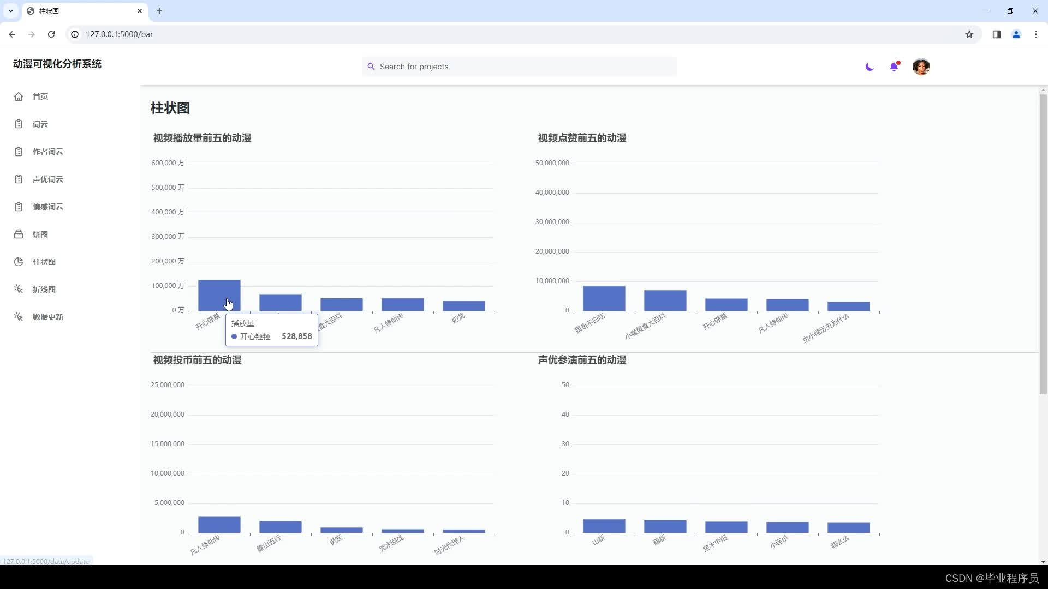Click the user avatar picture
The width and height of the screenshot is (1048, 589).
pos(921,67)
